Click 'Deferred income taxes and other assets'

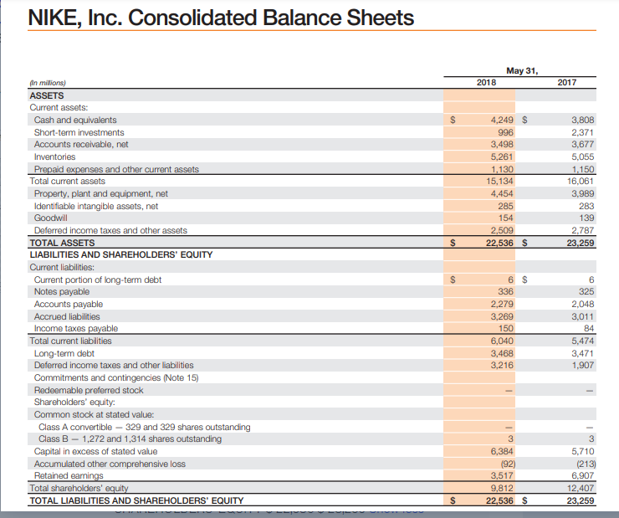[110, 231]
